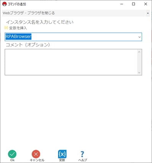This screenshot has height=163, width=152.
Task: Click the comment box scroll down arrow
Action: (139, 73)
